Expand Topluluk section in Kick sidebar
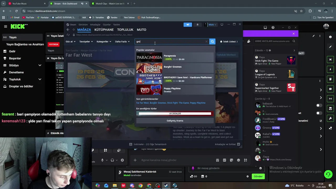Image resolution: width=336 pixels, height=189 pixels. point(40,79)
